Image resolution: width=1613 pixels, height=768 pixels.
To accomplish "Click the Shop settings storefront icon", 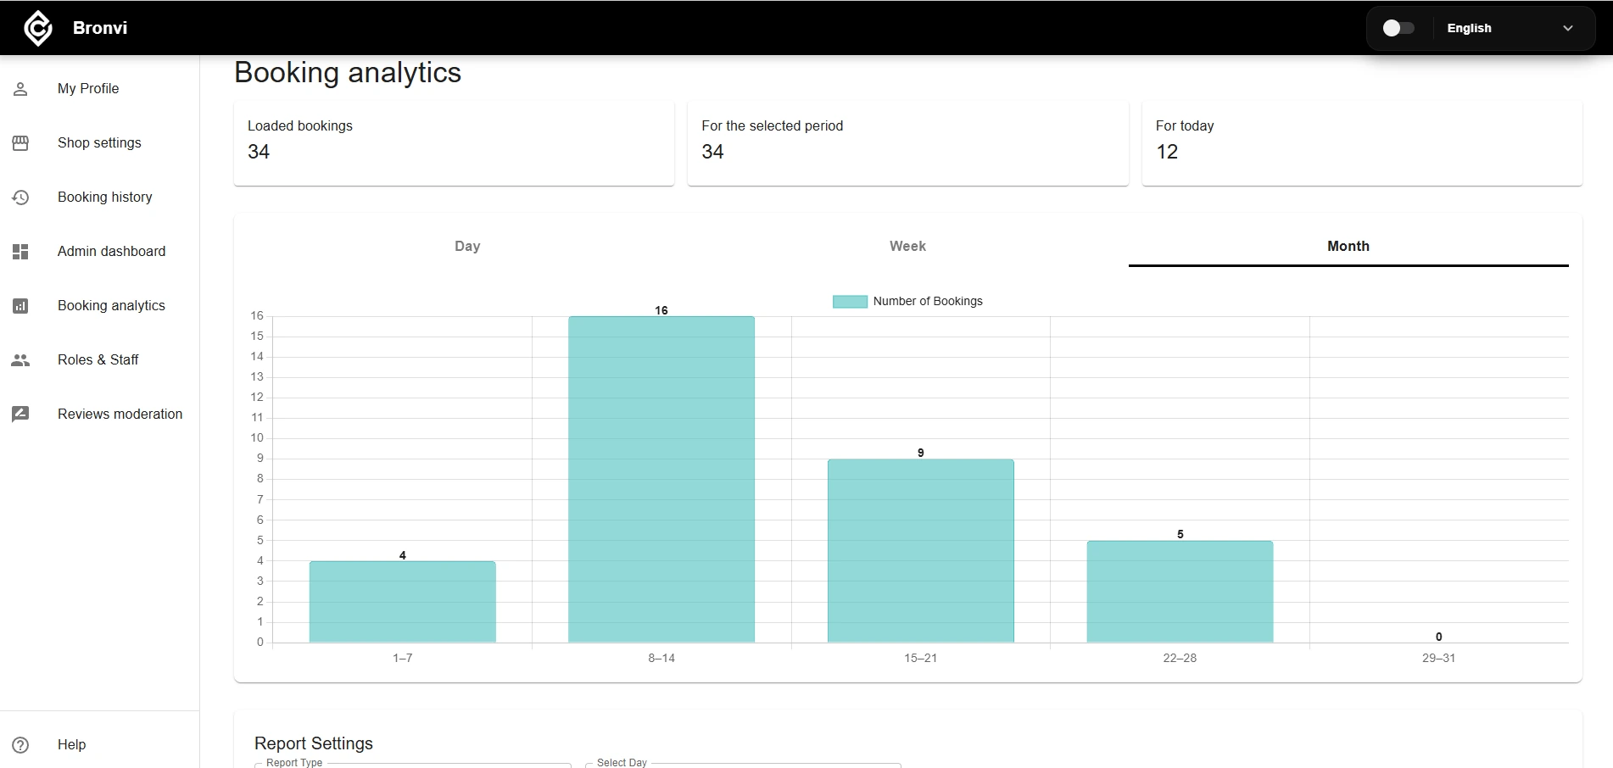I will [x=20, y=143].
